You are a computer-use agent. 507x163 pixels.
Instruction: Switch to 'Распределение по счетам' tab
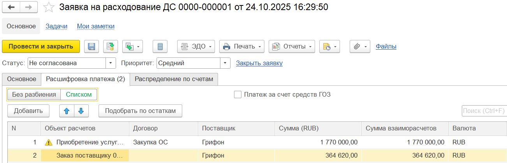point(174,79)
